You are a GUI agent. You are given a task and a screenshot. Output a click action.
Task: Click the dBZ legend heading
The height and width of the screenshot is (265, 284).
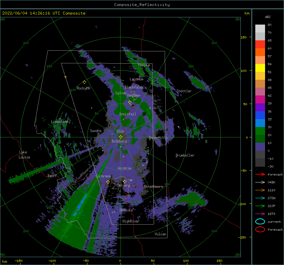[268, 17]
